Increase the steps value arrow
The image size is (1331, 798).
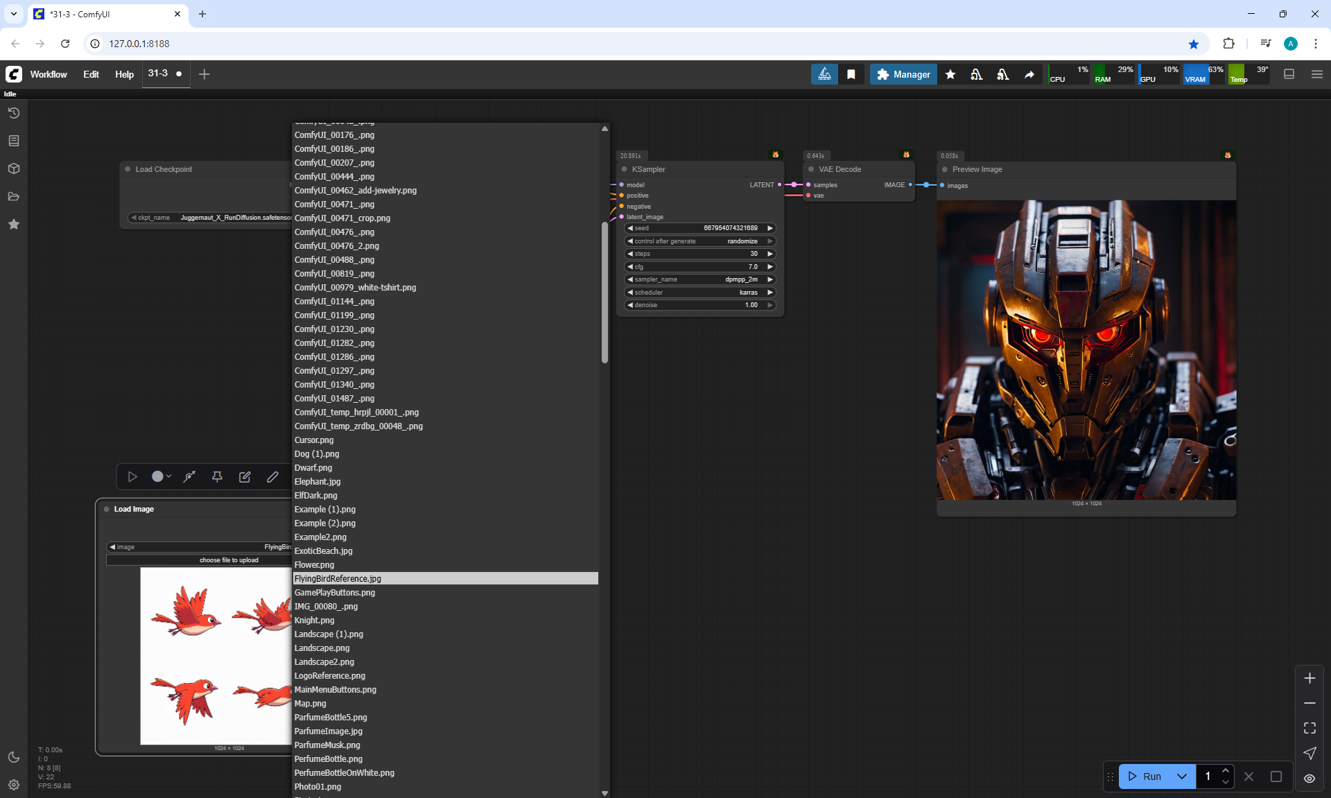[x=769, y=254]
